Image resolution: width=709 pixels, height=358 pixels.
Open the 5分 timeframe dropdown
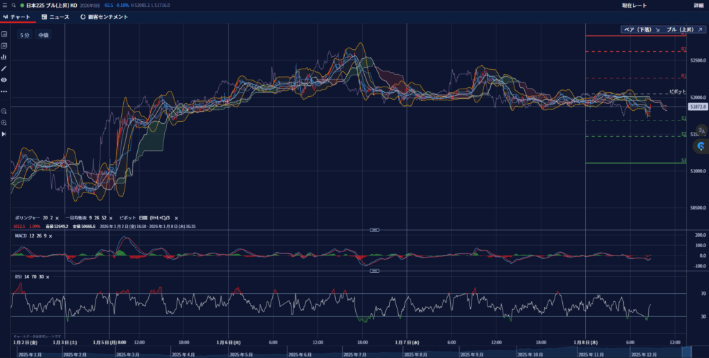(24, 35)
